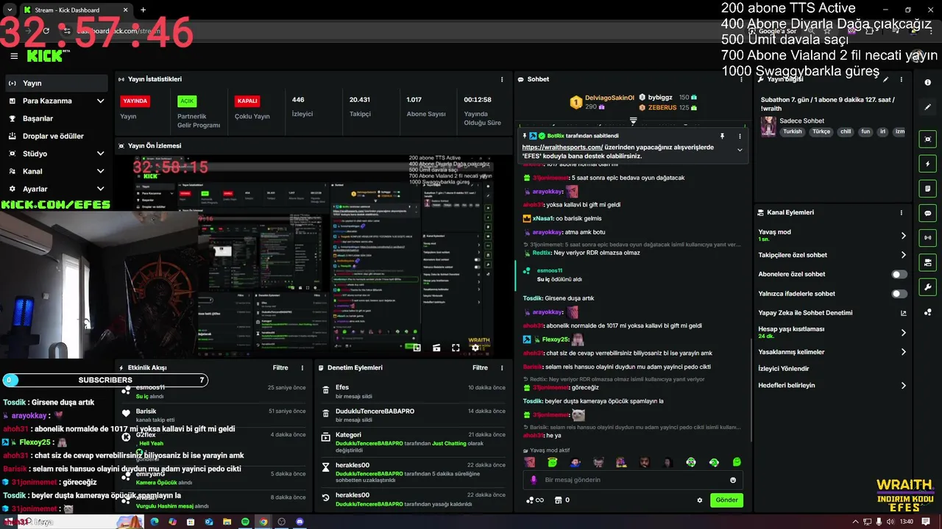942x529 pixels.
Task: Open Filtre in Etkinlik Akışı panel
Action: tap(280, 367)
